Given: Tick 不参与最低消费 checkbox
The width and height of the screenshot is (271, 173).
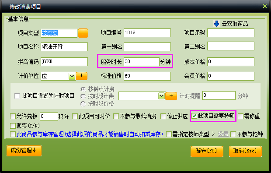Looking at the screenshot, I should tap(116, 116).
